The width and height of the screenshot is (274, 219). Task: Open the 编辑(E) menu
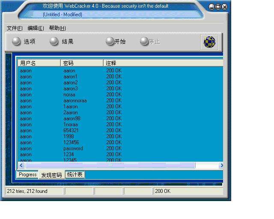[x=36, y=28]
